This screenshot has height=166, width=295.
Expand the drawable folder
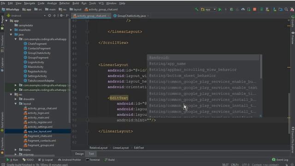pyautogui.click(x=16, y=99)
